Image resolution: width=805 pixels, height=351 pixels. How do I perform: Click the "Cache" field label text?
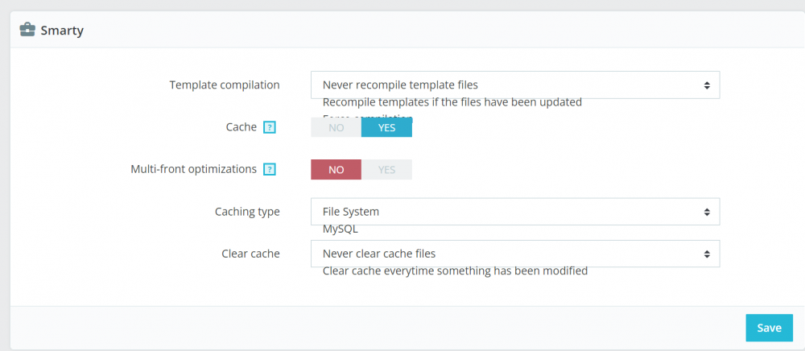tap(242, 127)
